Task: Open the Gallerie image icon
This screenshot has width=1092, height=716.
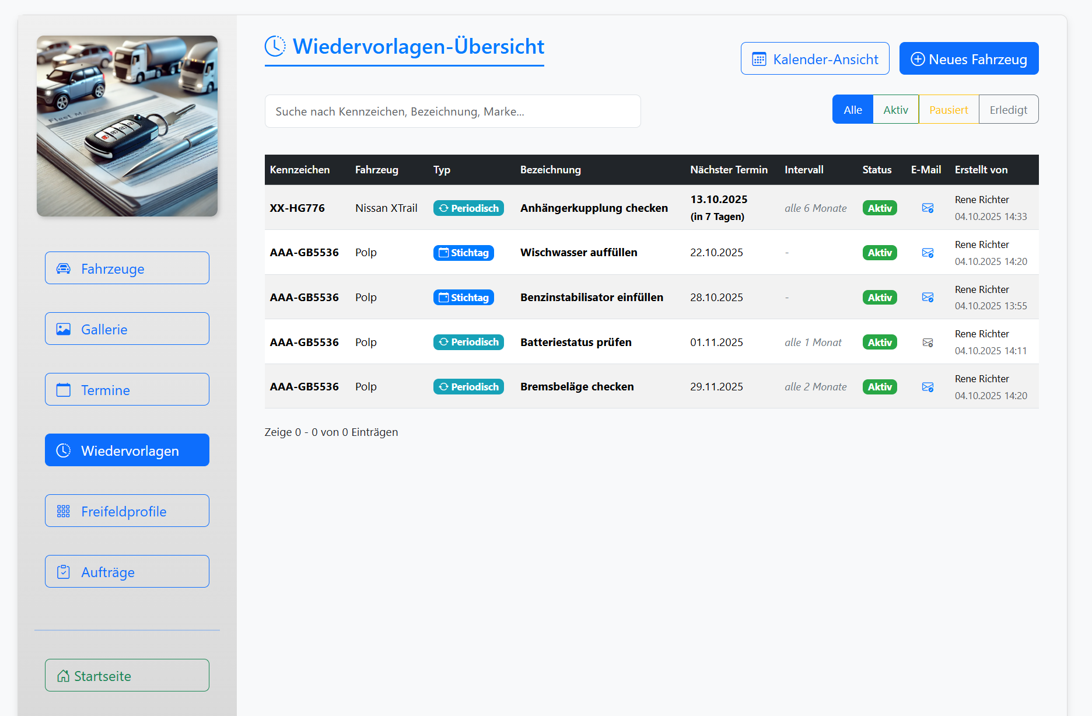Action: (65, 329)
